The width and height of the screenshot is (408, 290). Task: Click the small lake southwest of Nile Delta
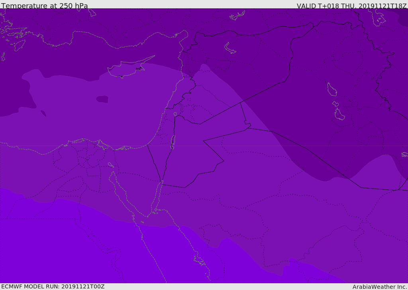pos(111,165)
